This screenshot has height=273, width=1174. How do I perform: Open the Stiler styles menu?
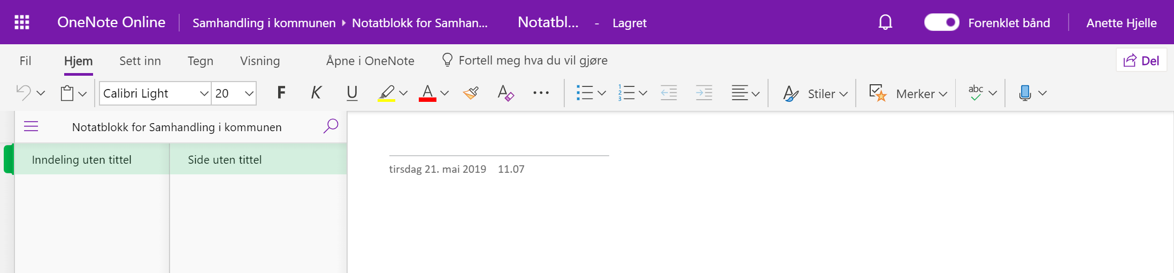pyautogui.click(x=816, y=93)
